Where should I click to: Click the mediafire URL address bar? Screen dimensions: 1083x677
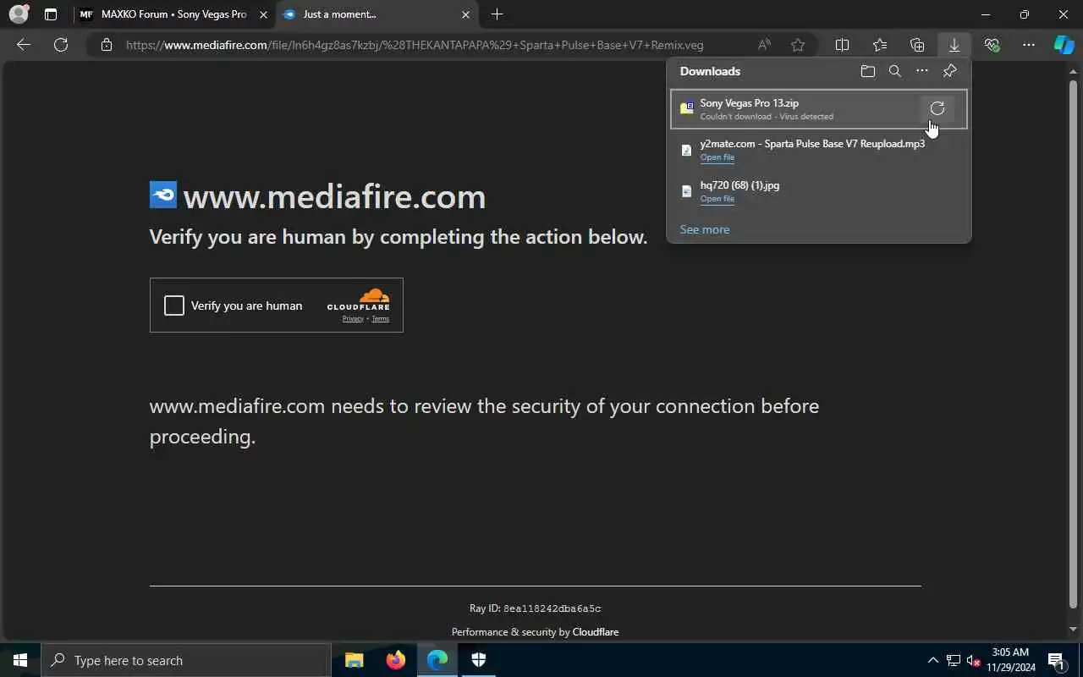[x=415, y=45]
